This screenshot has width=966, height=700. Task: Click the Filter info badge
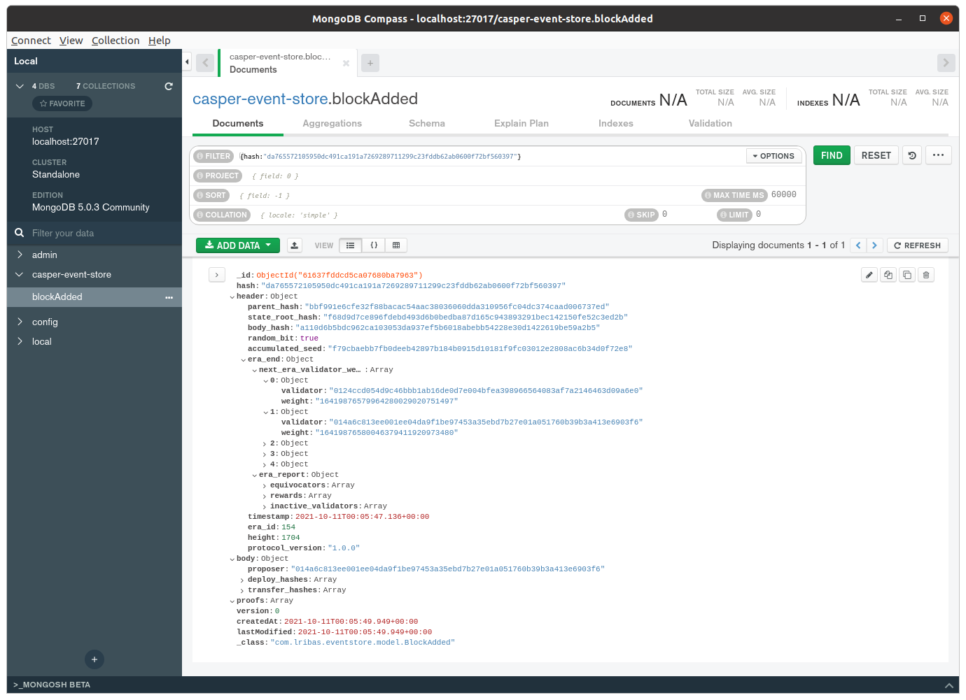point(213,156)
